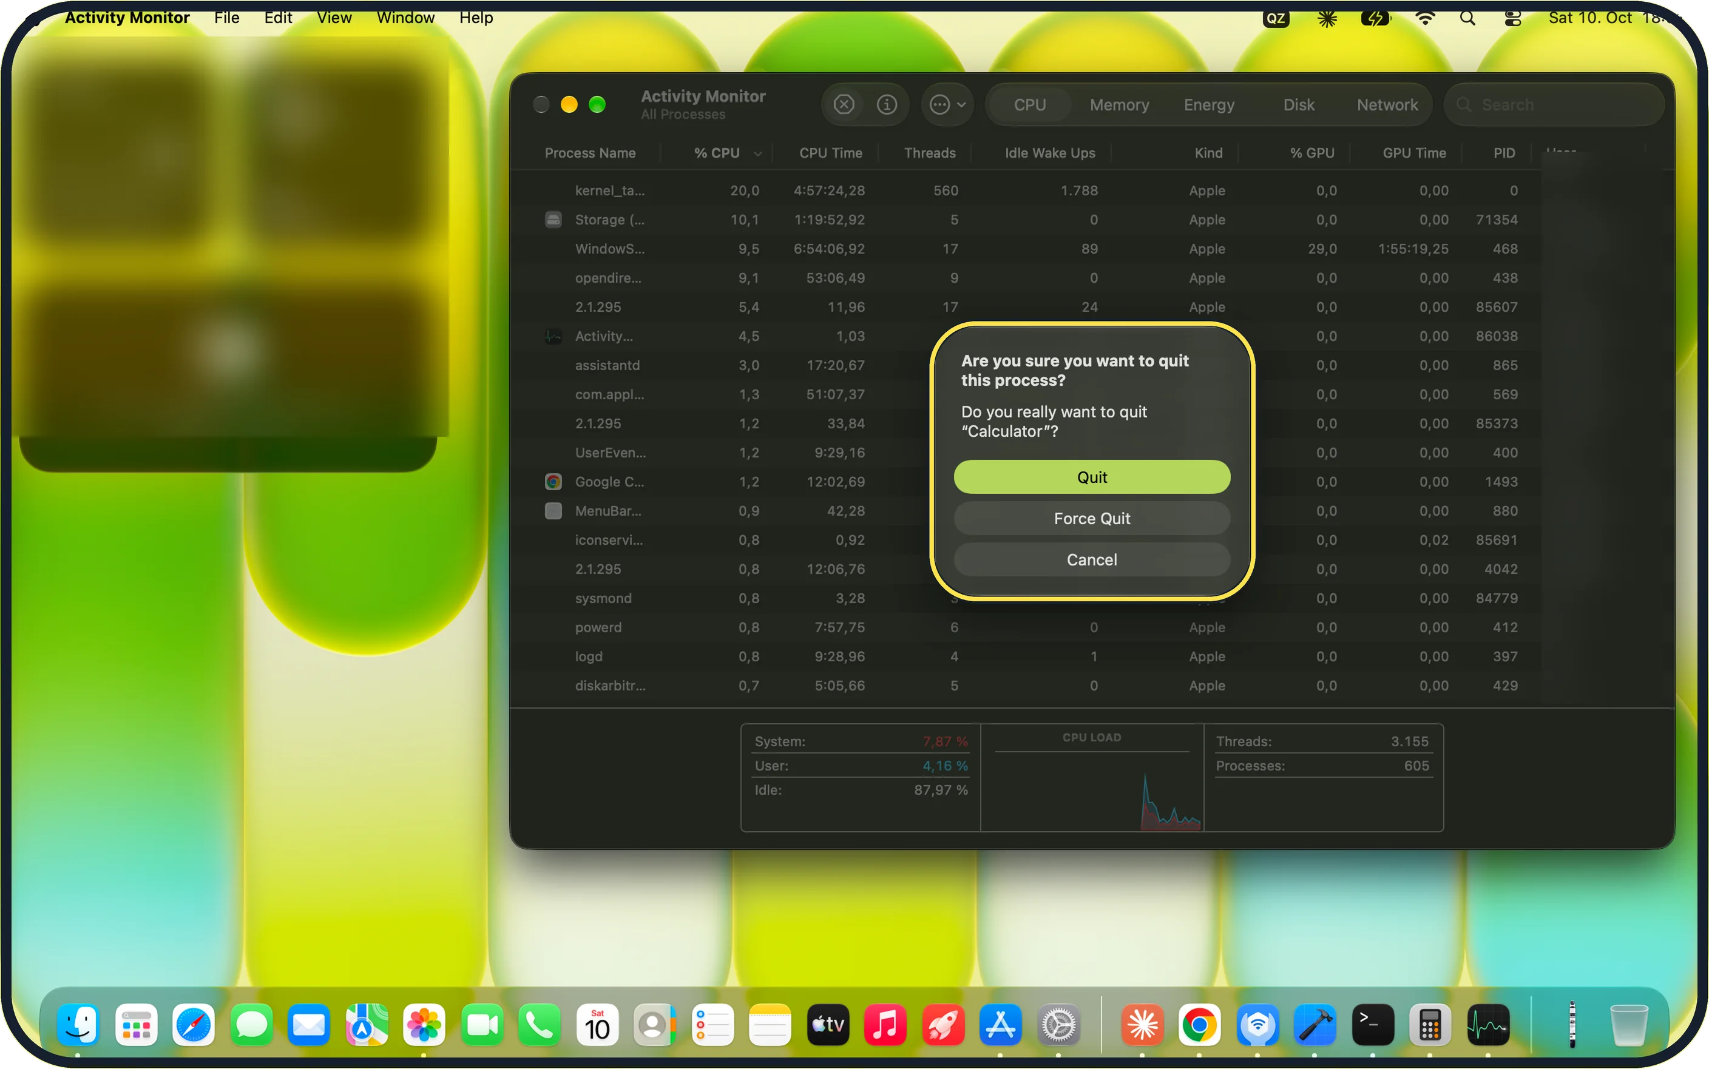1709x1069 pixels.
Task: Sort by PID column header
Action: (1504, 153)
